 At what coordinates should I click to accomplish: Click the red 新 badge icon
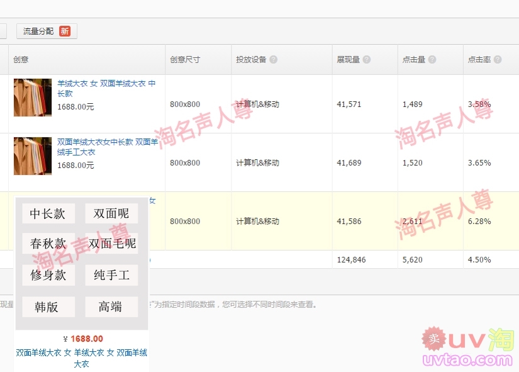(x=65, y=31)
